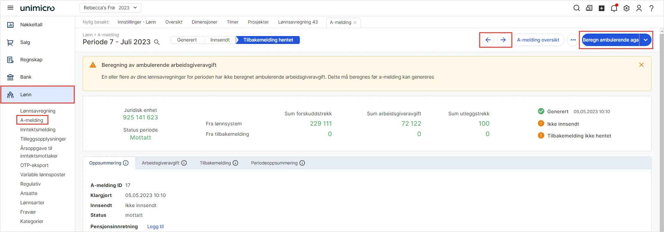
Task: Click Legg til link for Pensjonsinnretning
Action: (155, 226)
